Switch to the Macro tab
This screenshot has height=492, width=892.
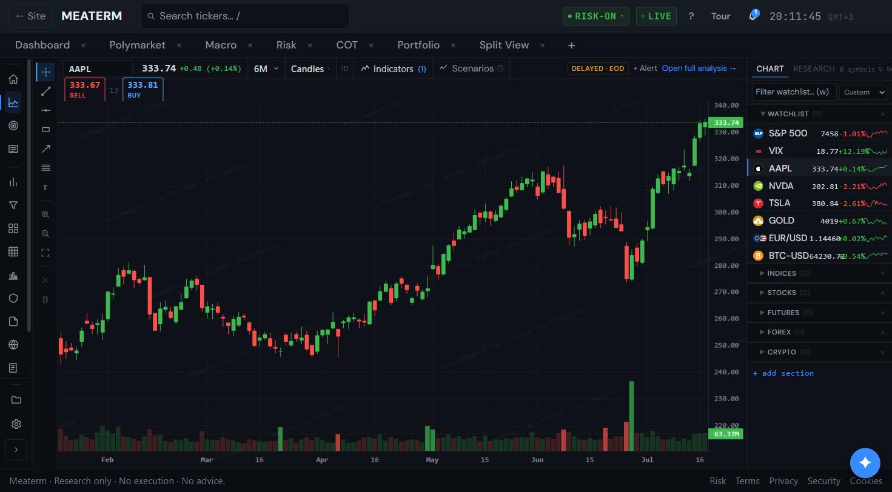[x=221, y=45]
